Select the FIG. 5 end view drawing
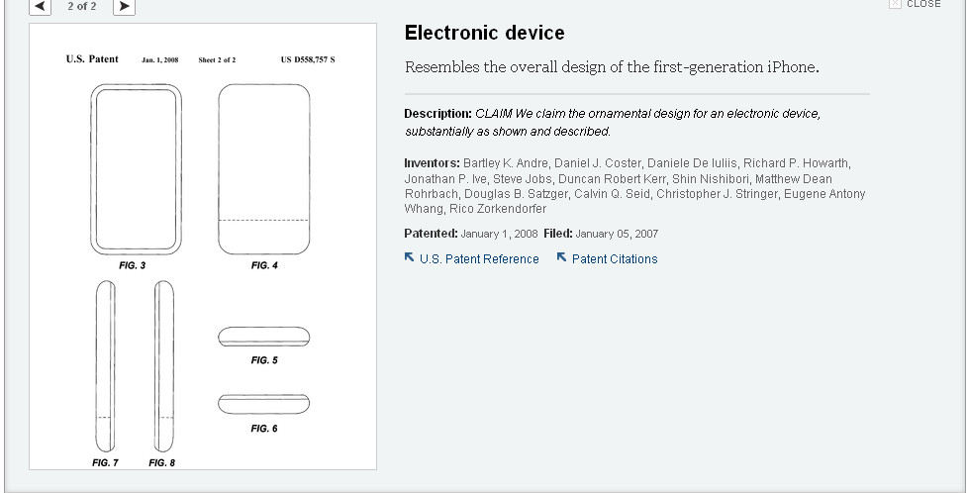This screenshot has height=493, width=968. 264,337
